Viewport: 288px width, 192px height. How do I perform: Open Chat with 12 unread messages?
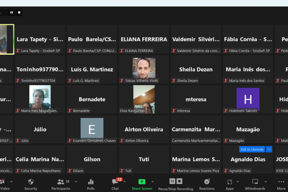click(115, 185)
